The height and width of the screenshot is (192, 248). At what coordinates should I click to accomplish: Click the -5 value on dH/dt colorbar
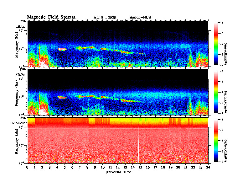point(222,23)
